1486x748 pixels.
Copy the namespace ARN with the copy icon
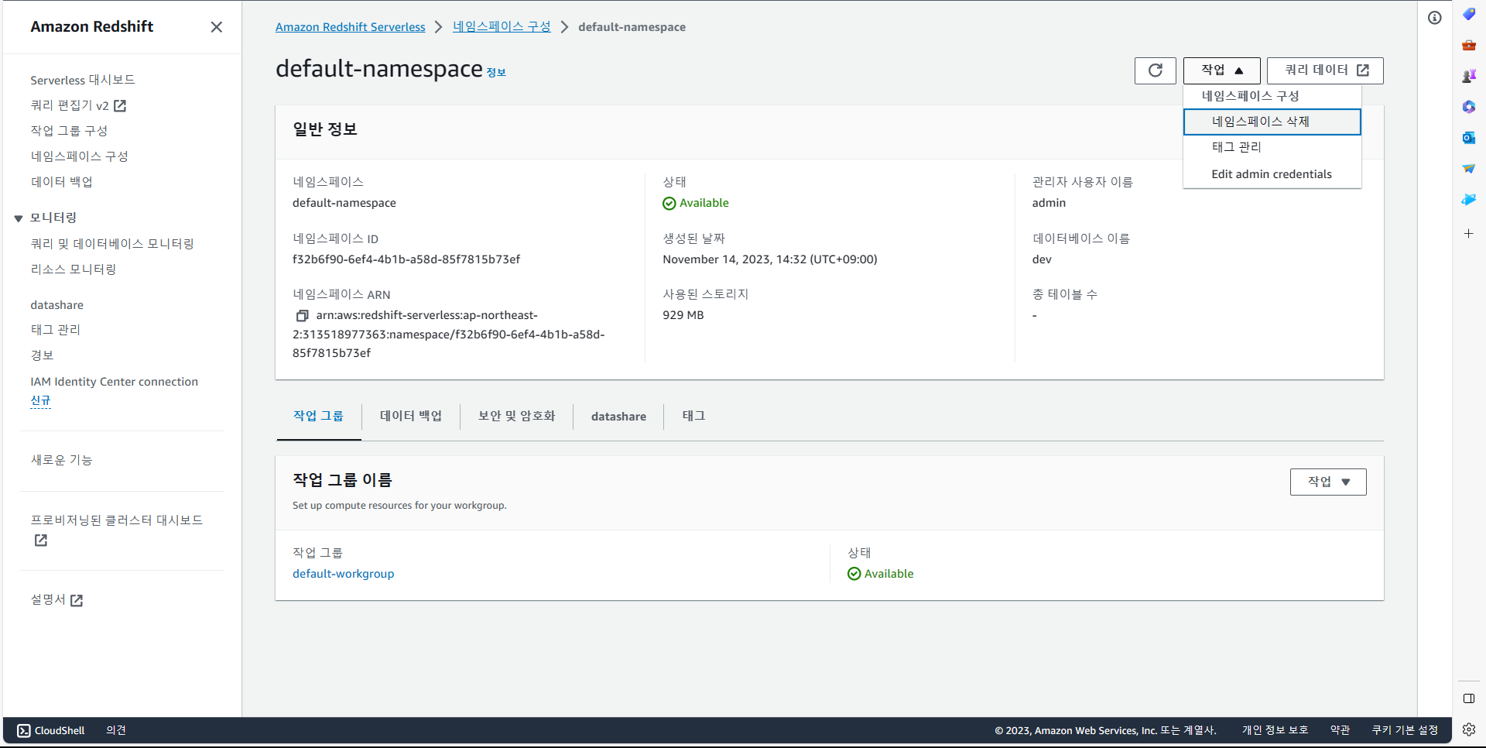pos(302,316)
